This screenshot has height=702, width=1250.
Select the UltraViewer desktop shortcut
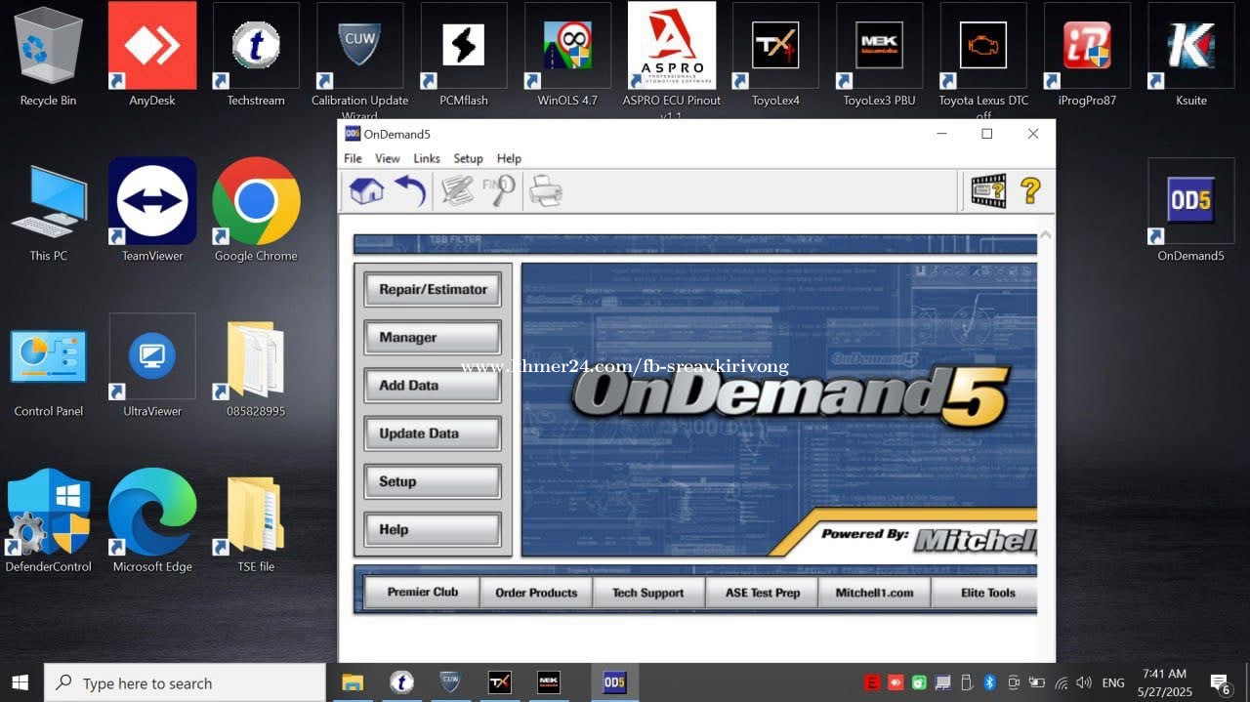(152, 367)
